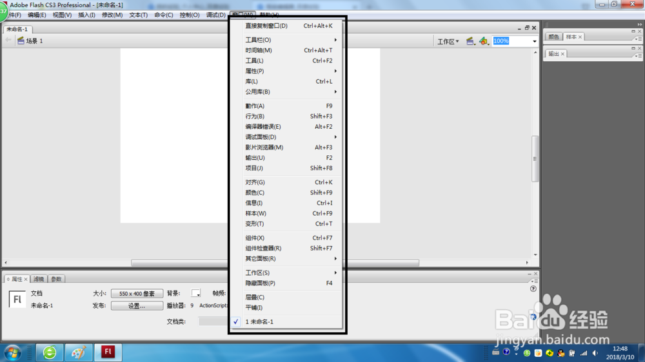
Task: Click the QQ penguin tray icon
Action: click(x=561, y=353)
